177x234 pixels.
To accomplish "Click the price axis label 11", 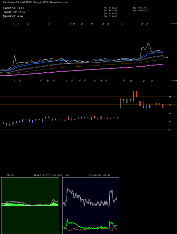I will 170,113.
